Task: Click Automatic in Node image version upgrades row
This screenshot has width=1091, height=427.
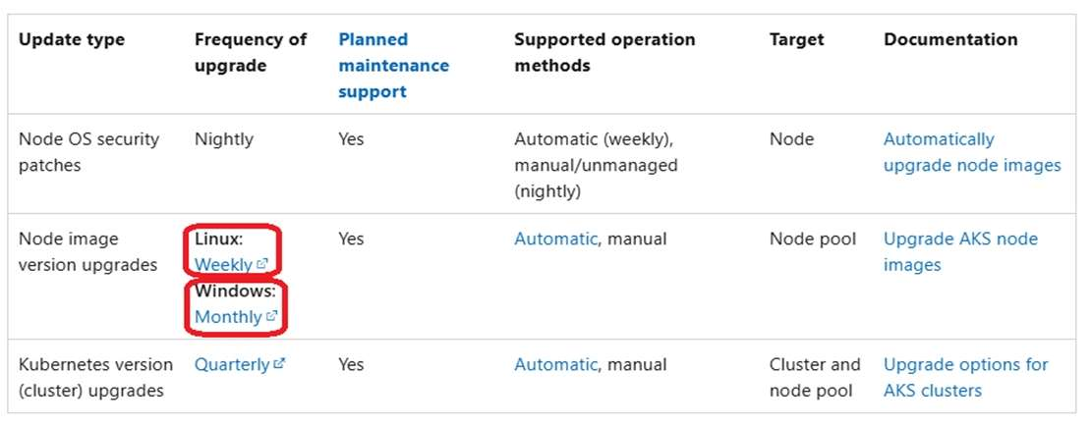Action: tap(555, 239)
